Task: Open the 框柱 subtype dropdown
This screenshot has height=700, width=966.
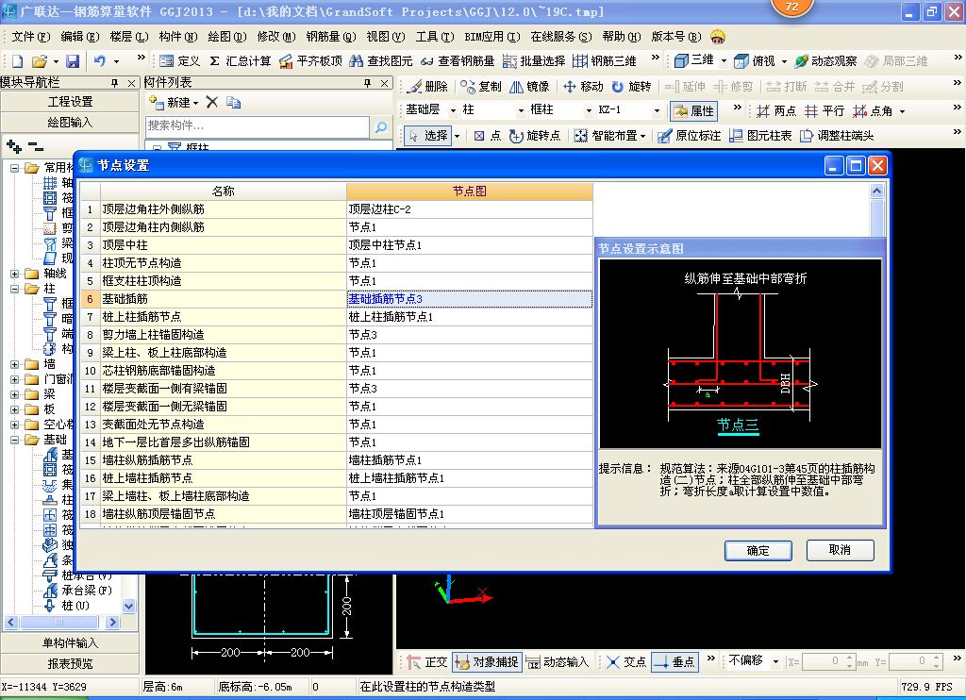Action: [x=589, y=111]
